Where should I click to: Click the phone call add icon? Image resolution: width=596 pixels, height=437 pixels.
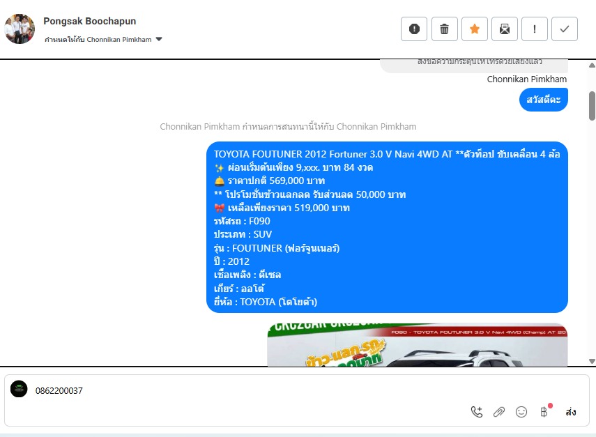coord(477,412)
